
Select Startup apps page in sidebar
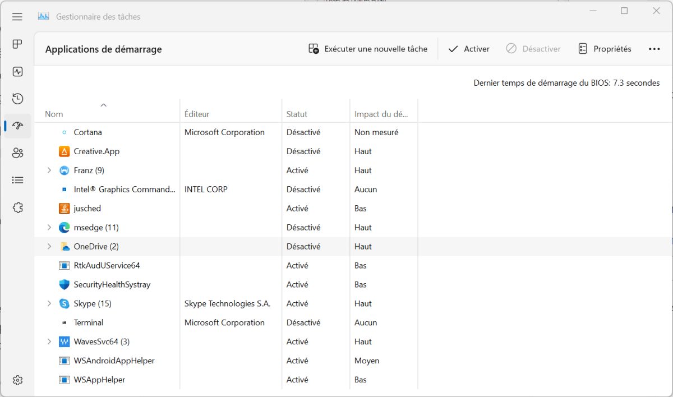[x=17, y=126]
